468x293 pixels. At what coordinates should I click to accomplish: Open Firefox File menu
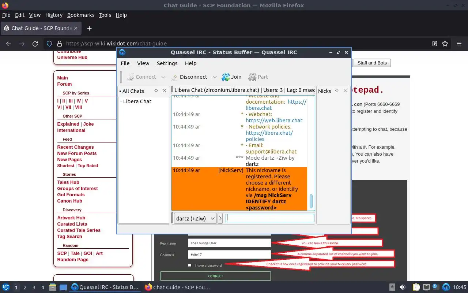6,15
